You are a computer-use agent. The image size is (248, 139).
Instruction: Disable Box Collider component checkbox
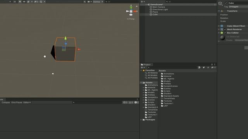click(225, 33)
